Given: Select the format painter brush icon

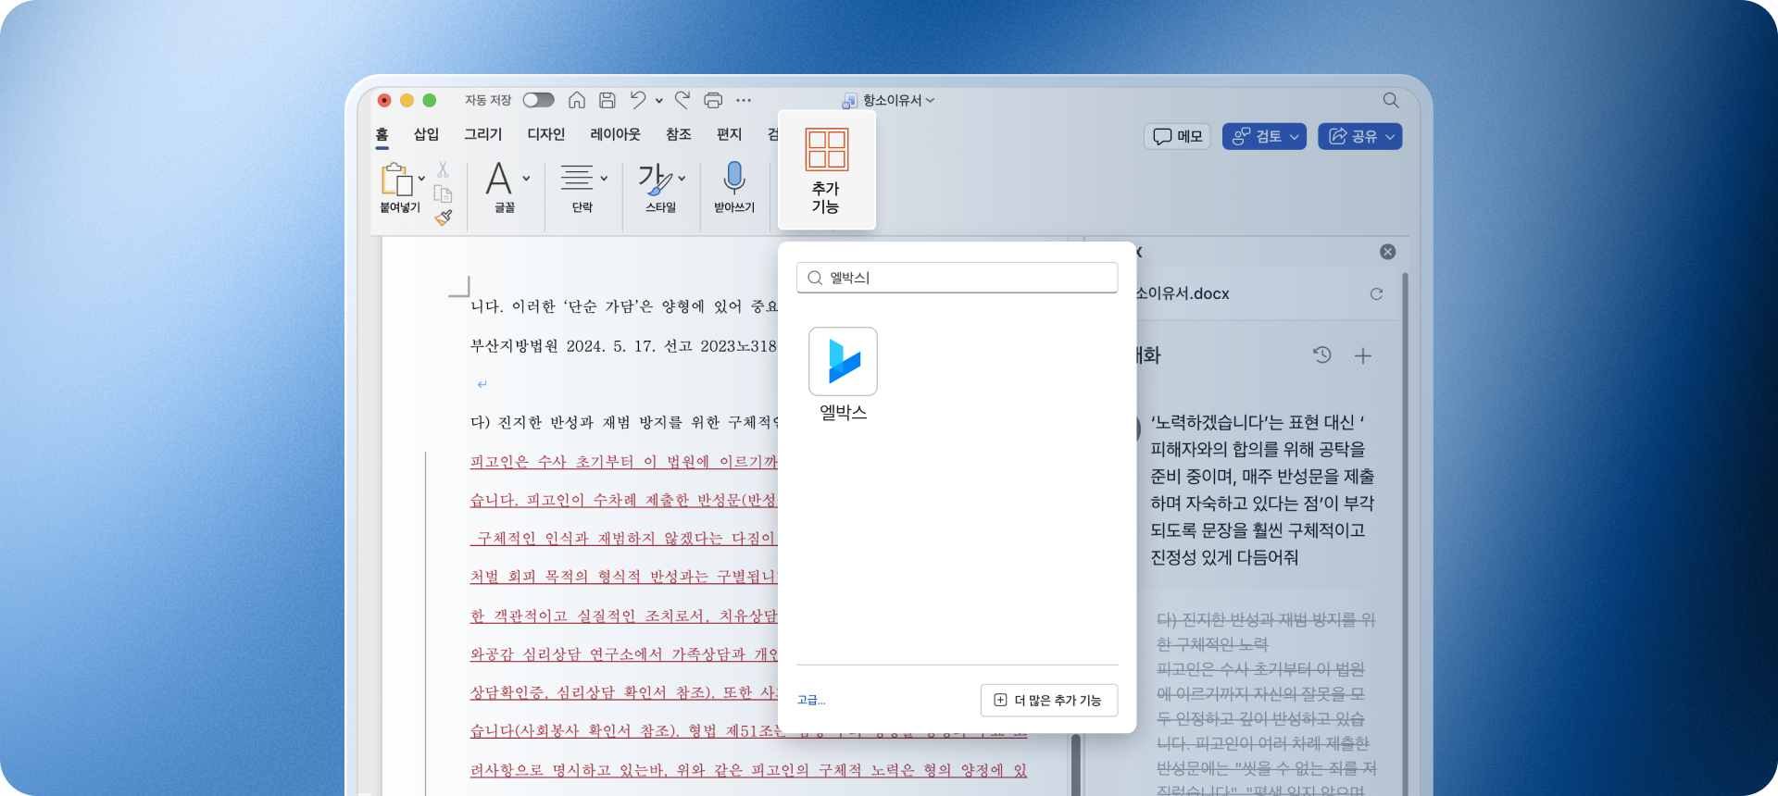Looking at the screenshot, I should [x=444, y=218].
